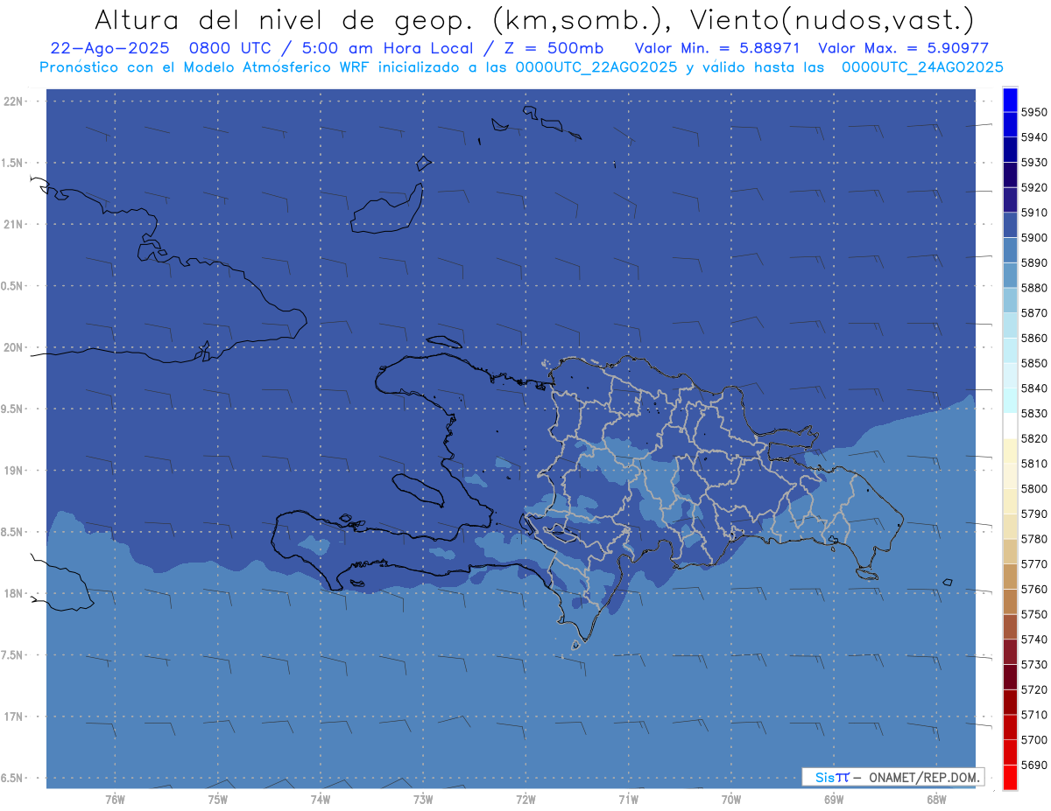Image resolution: width=1051 pixels, height=811 pixels.
Task: Click the top bright blue colorbar swatch above 5950
Action: [1010, 100]
